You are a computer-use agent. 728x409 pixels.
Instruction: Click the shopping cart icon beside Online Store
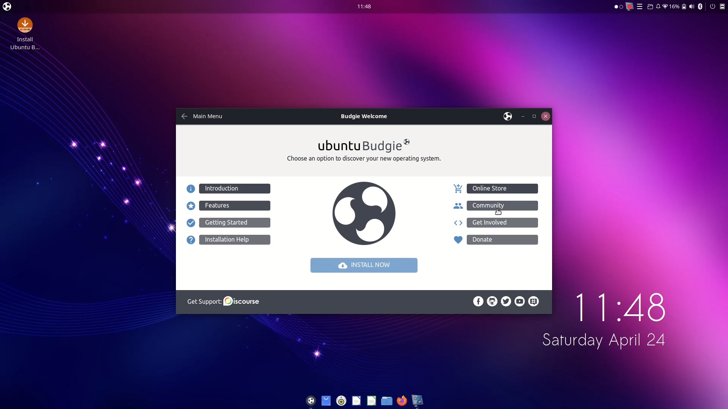458,188
